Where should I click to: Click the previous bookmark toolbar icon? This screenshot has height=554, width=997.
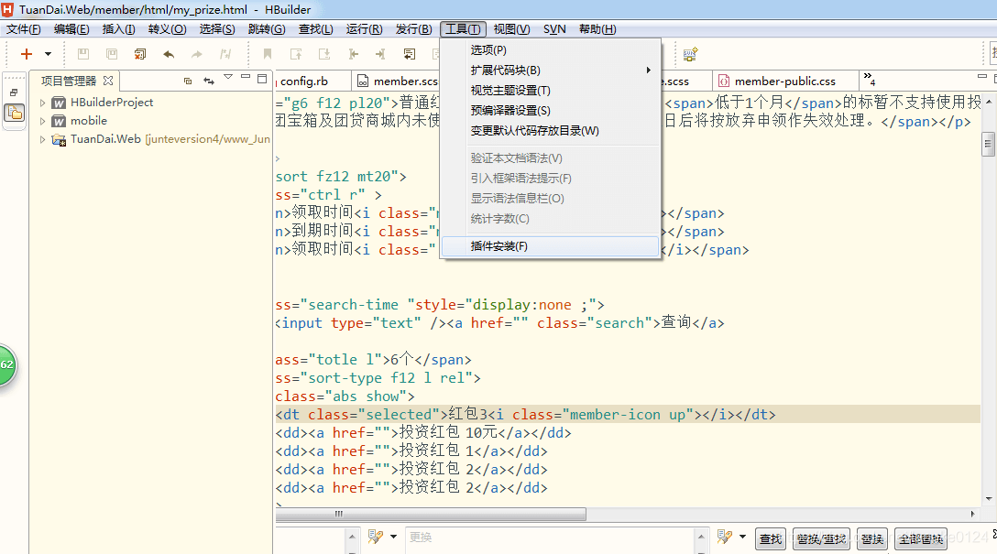[x=296, y=54]
